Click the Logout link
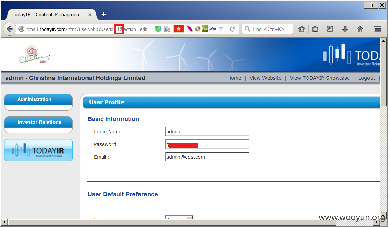This screenshot has width=388, height=227. pos(366,78)
